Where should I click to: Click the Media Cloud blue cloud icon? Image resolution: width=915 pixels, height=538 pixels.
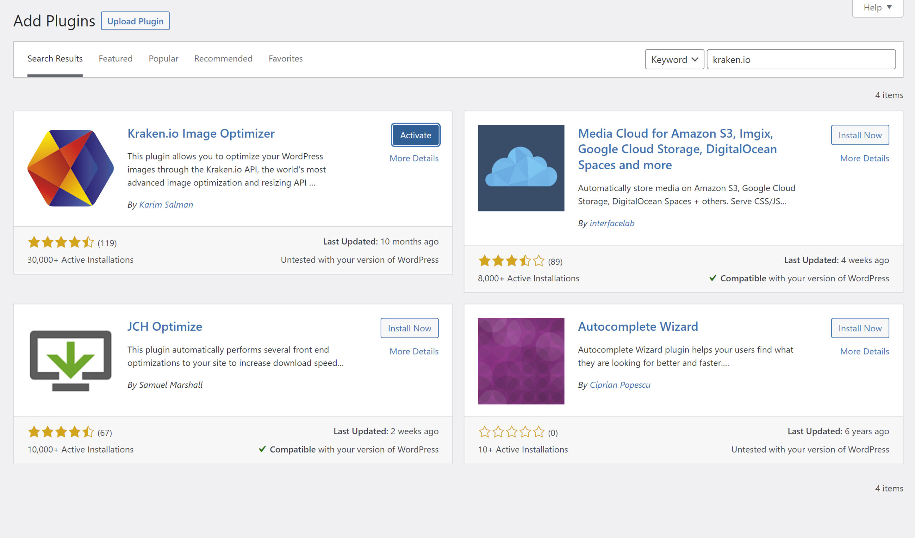521,168
